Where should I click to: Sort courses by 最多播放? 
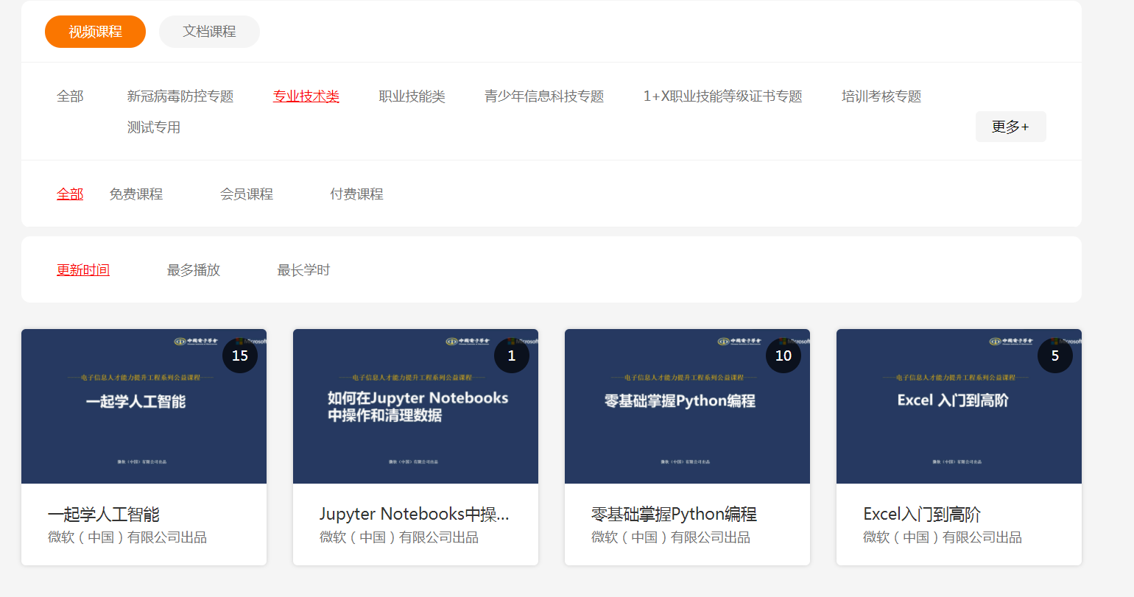coord(194,270)
